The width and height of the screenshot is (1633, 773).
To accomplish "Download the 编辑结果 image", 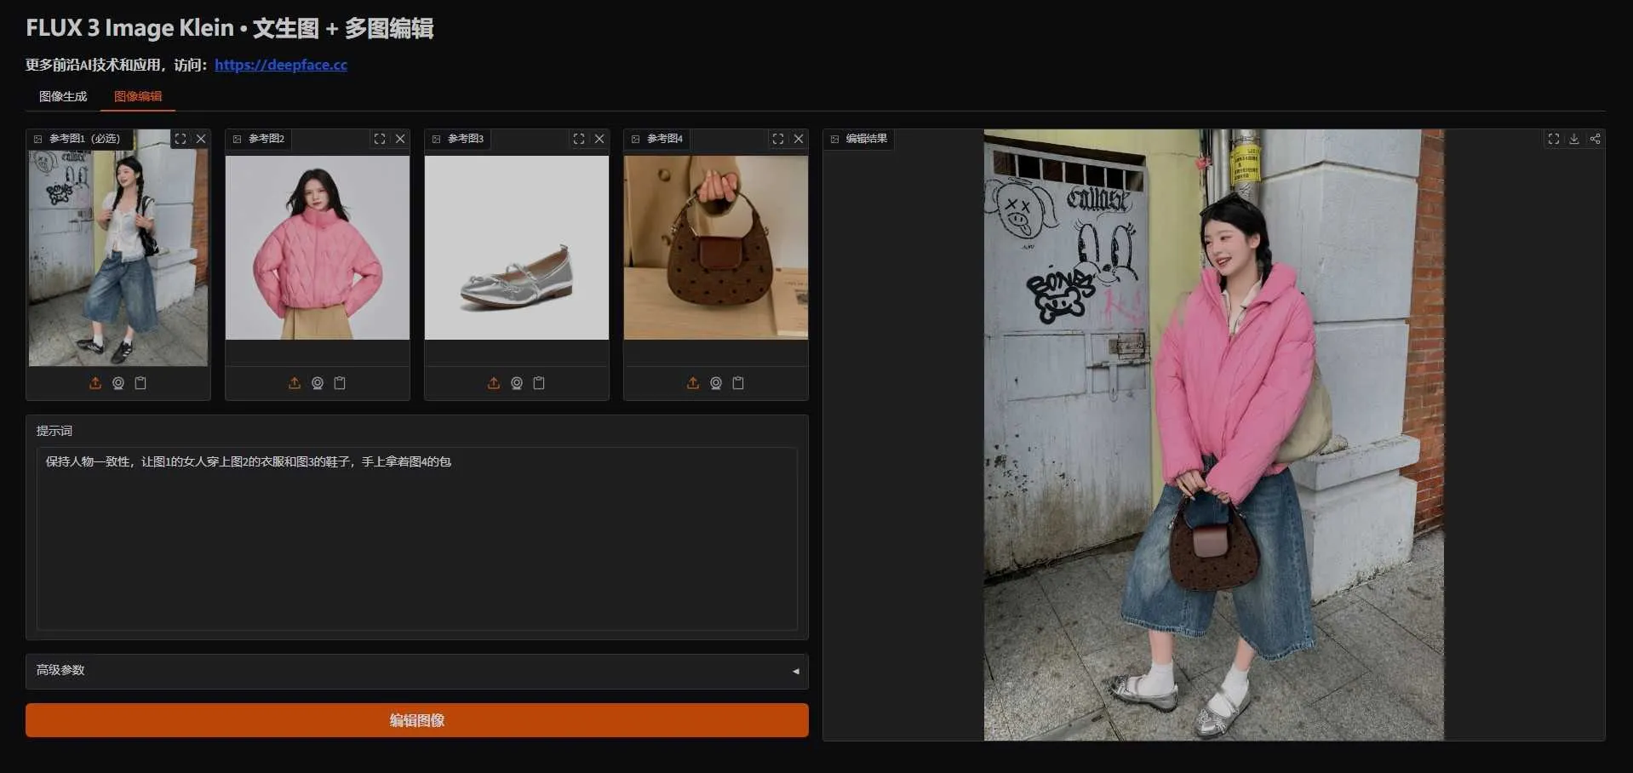I will [x=1574, y=139].
